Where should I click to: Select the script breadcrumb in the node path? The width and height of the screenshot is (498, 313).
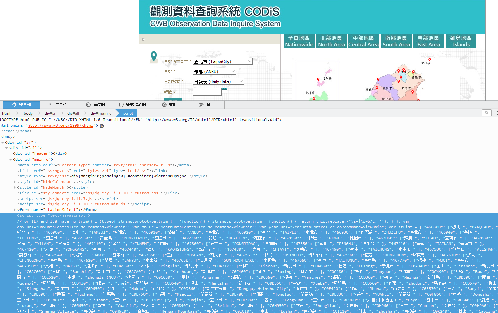click(x=128, y=113)
